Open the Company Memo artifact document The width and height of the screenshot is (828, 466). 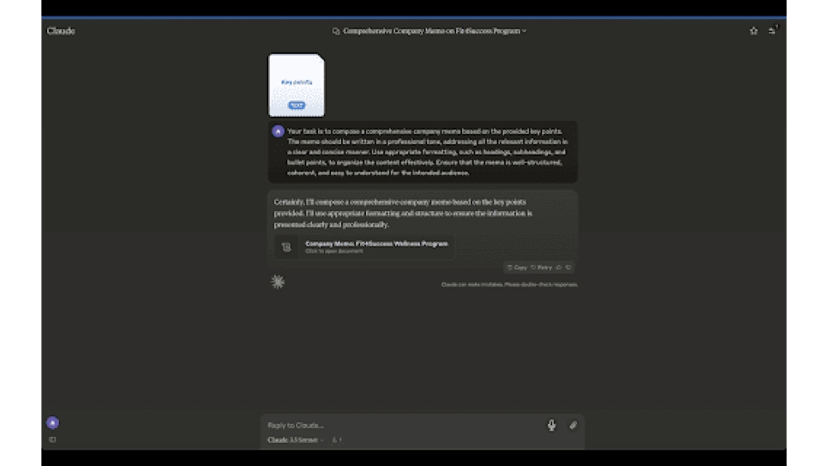click(x=364, y=247)
